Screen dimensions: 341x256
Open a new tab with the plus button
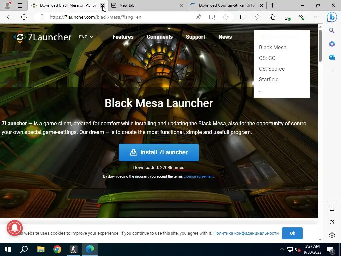272,5
